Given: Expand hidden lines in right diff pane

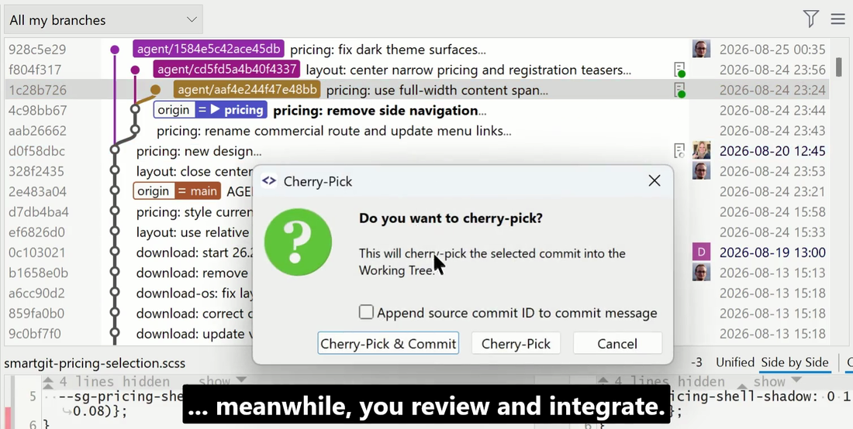Looking at the screenshot, I should click(x=777, y=382).
